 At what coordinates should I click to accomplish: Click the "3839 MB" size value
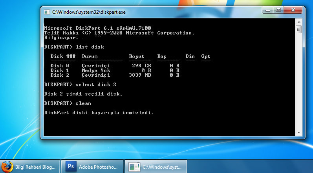pyautogui.click(x=140, y=75)
